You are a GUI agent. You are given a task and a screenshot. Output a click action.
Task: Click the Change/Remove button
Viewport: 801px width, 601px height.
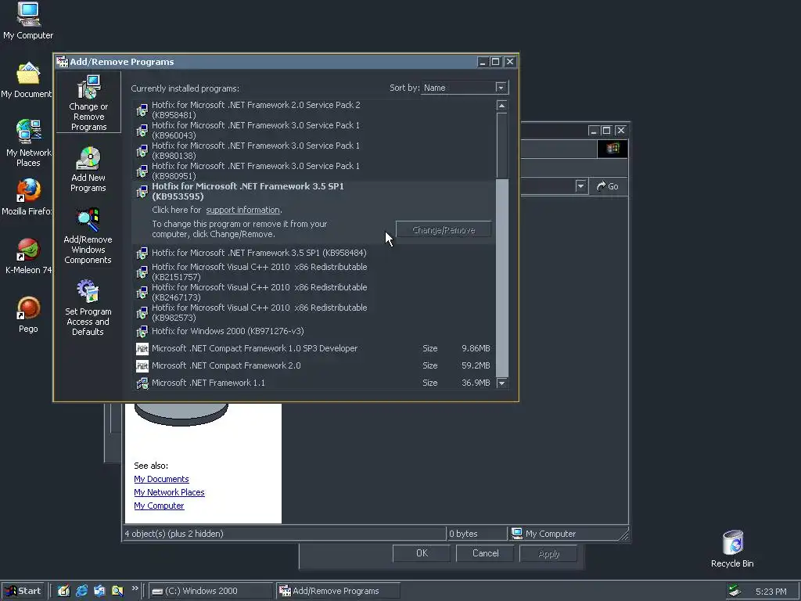point(444,230)
